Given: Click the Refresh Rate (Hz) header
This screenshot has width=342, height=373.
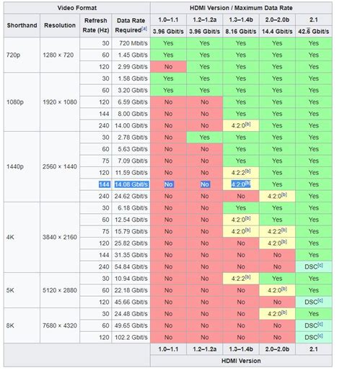Looking at the screenshot, I should click(96, 25).
